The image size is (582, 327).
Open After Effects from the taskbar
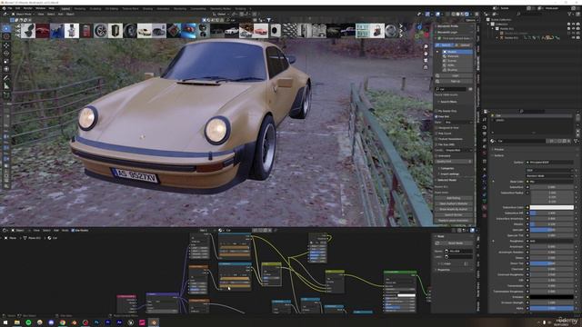click(x=119, y=322)
